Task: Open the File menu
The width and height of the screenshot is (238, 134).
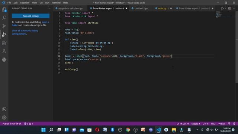Action: (x=9, y=3)
